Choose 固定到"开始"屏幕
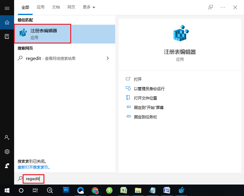The width and height of the screenshot is (244, 196). (x=149, y=108)
